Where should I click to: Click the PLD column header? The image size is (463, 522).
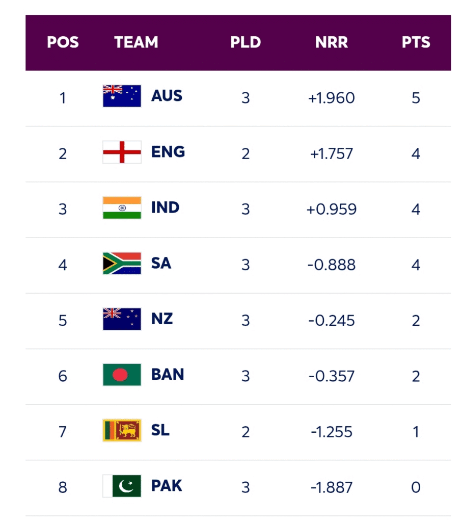[246, 42]
